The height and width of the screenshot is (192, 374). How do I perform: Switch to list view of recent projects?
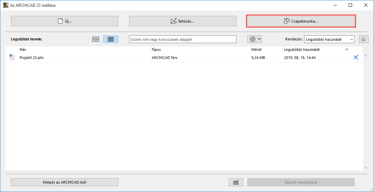110,39
